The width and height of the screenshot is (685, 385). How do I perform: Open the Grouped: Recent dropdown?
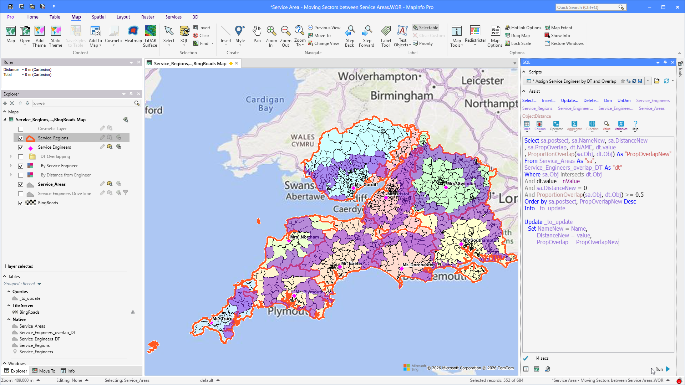point(39,284)
